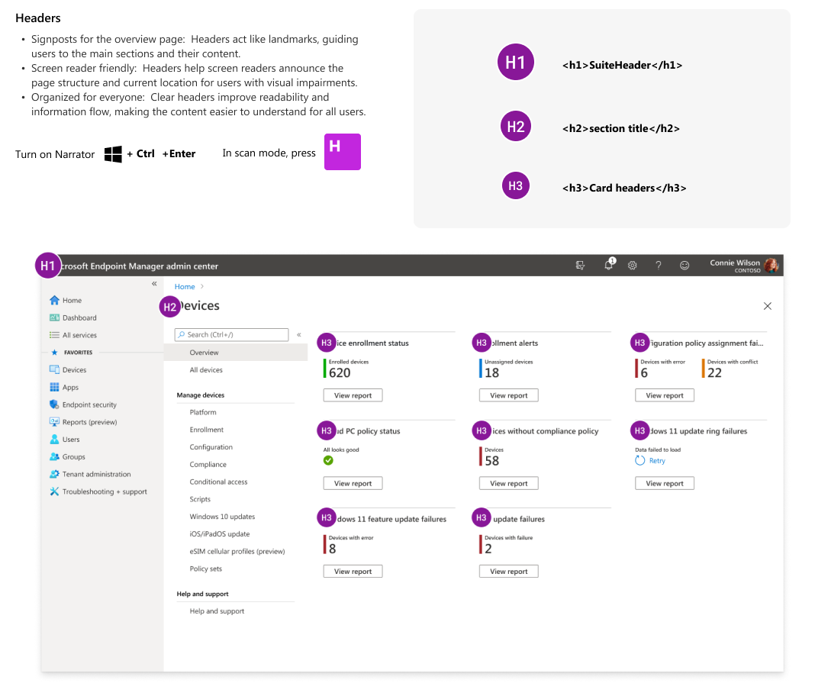The image size is (815, 696).
Task: Click the breadcrumb chevron after Home
Action: click(x=202, y=286)
